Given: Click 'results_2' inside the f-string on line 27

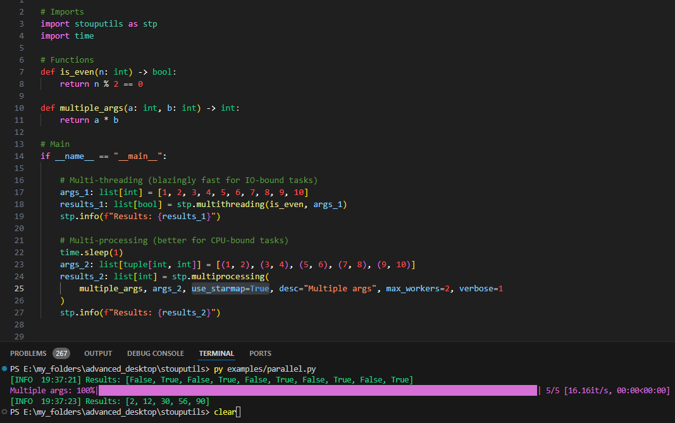Looking at the screenshot, I should [184, 313].
